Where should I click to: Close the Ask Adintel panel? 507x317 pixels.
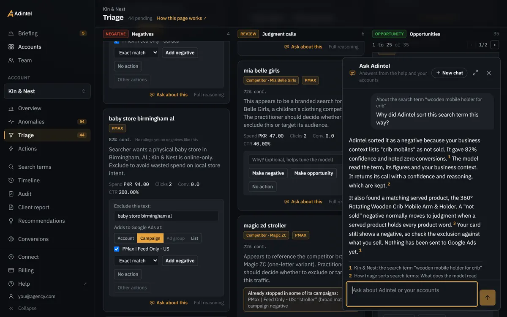tap(489, 73)
